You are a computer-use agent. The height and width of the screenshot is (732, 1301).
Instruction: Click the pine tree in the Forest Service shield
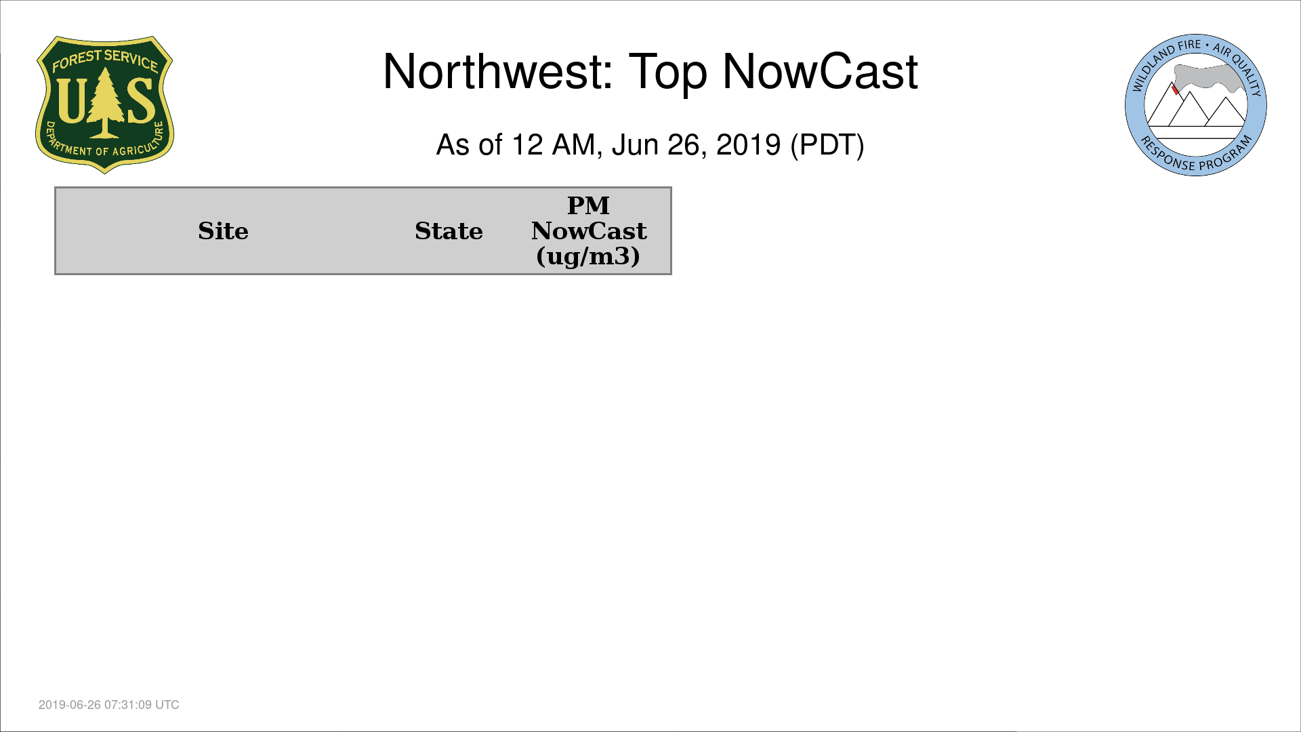(104, 102)
